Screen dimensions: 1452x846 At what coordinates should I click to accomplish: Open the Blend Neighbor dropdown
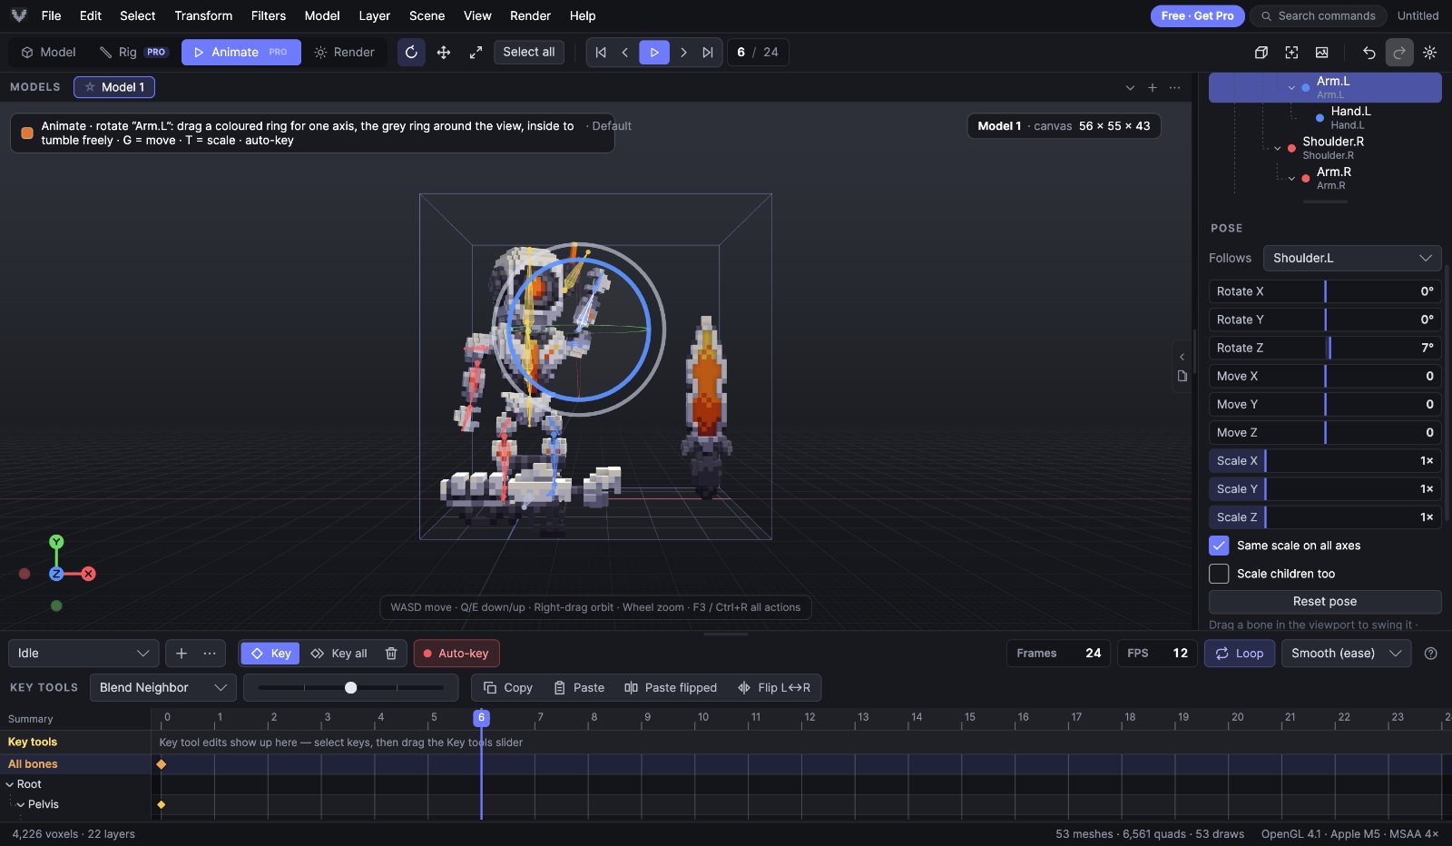pos(162,688)
